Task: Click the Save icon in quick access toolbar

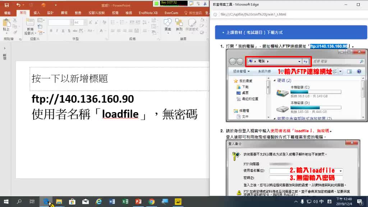Action: [x=6, y=5]
